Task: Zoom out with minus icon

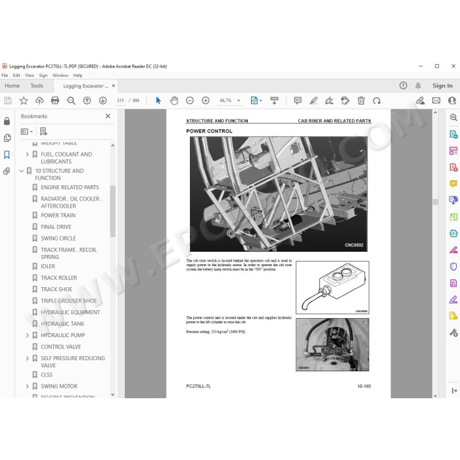Action: (190, 101)
